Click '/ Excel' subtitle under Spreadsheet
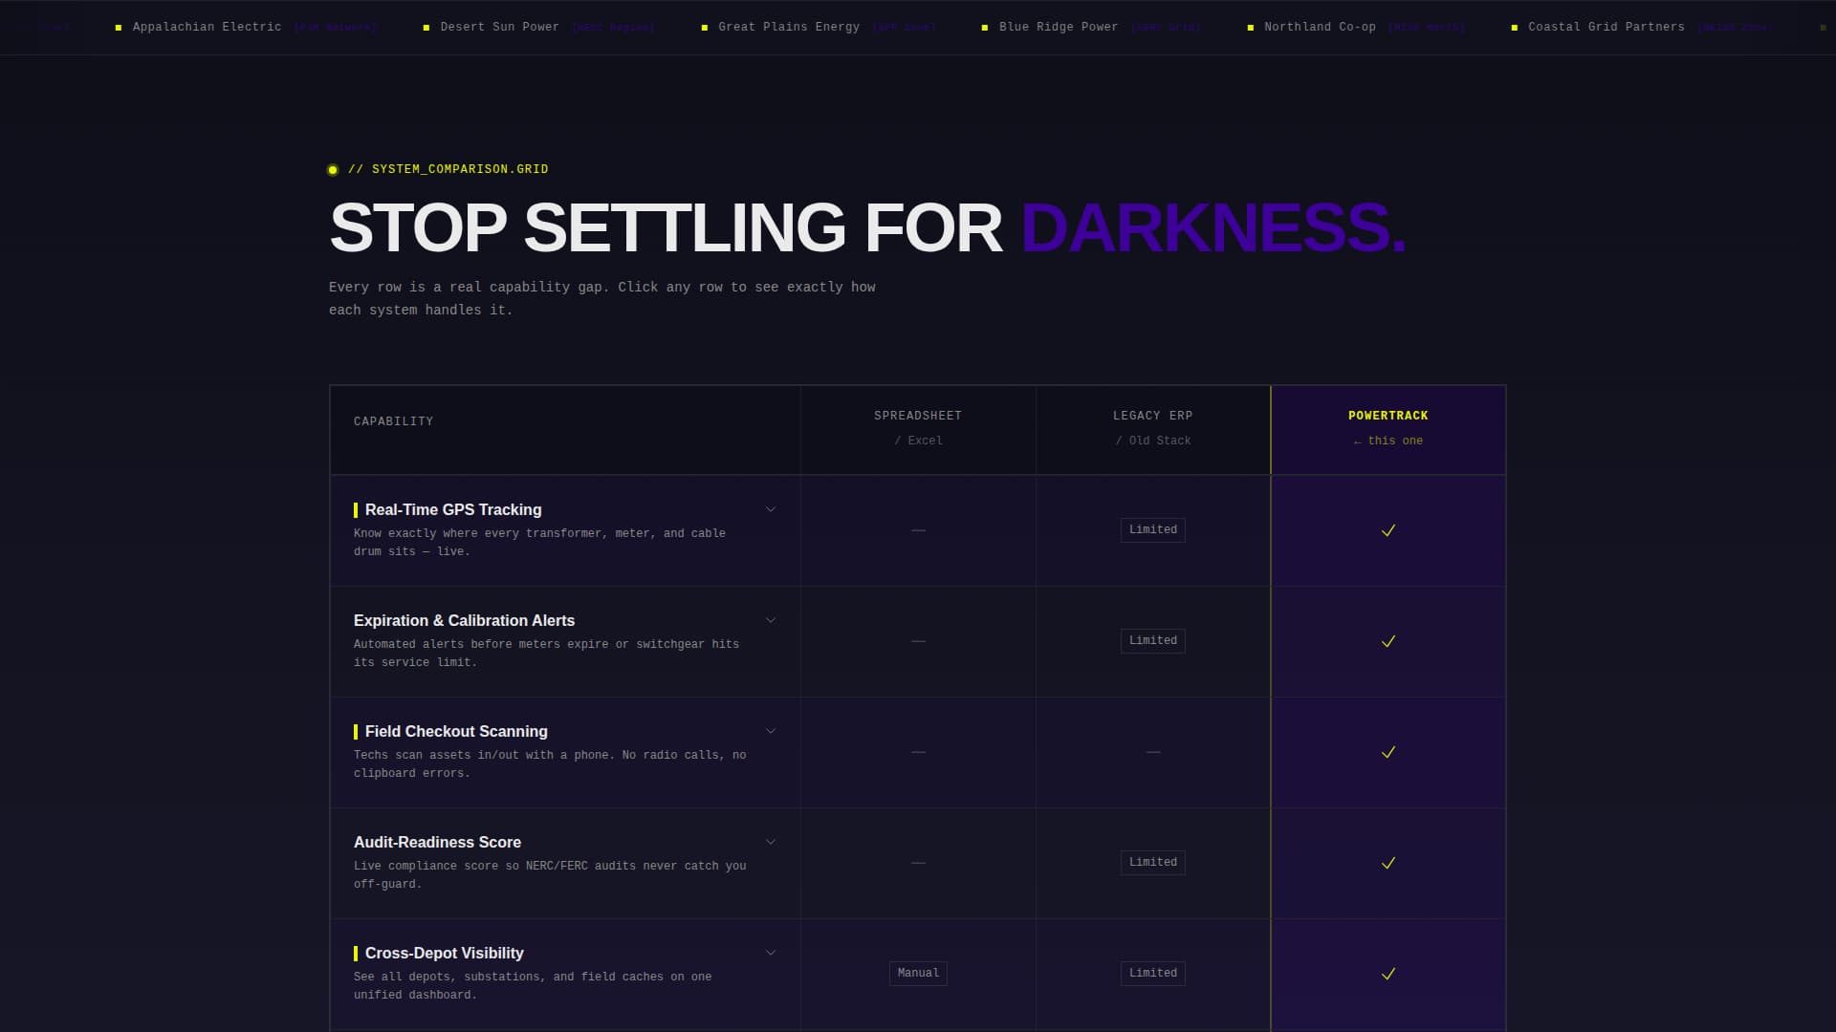This screenshot has width=1836, height=1032. pos(918,441)
